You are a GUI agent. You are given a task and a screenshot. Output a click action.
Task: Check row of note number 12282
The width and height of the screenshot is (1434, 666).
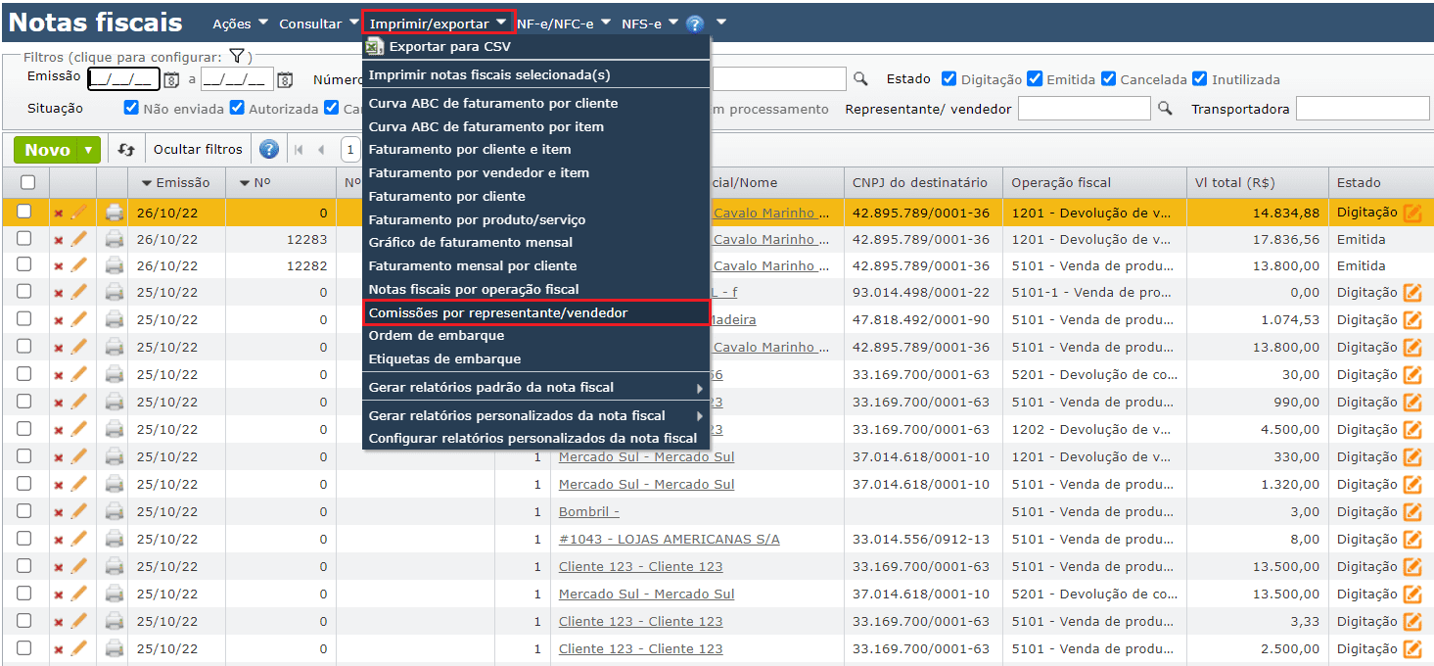pyautogui.click(x=24, y=264)
